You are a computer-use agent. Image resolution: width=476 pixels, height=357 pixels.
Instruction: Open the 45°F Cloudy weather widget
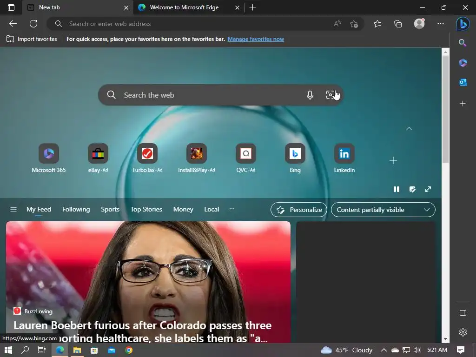coord(346,350)
